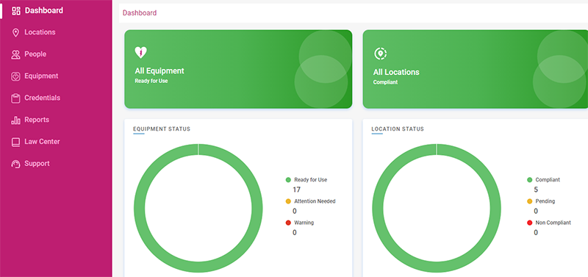
Task: Click the green Compliant legend dot
Action: [529, 180]
